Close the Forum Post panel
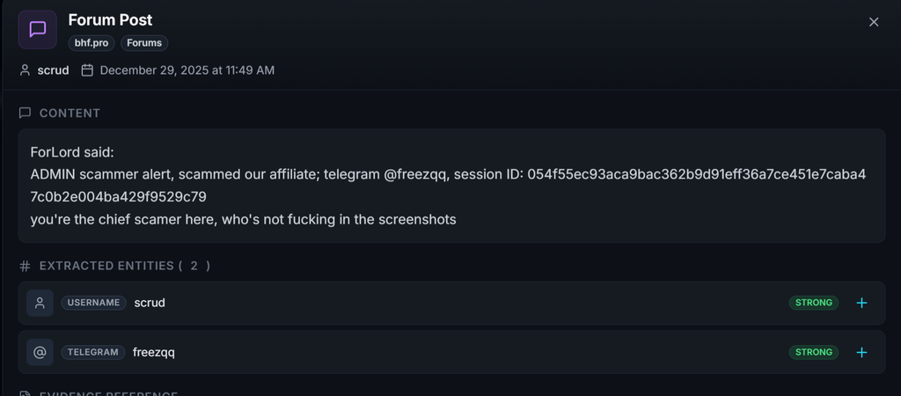Viewport: 901px width, 396px height. click(874, 22)
